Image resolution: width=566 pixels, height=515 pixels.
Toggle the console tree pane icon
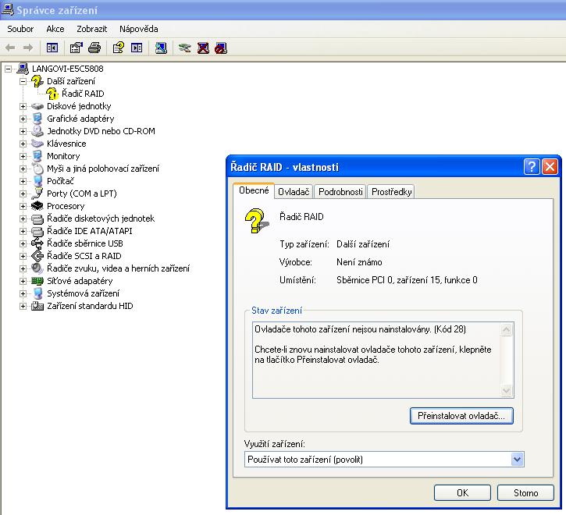[x=52, y=48]
